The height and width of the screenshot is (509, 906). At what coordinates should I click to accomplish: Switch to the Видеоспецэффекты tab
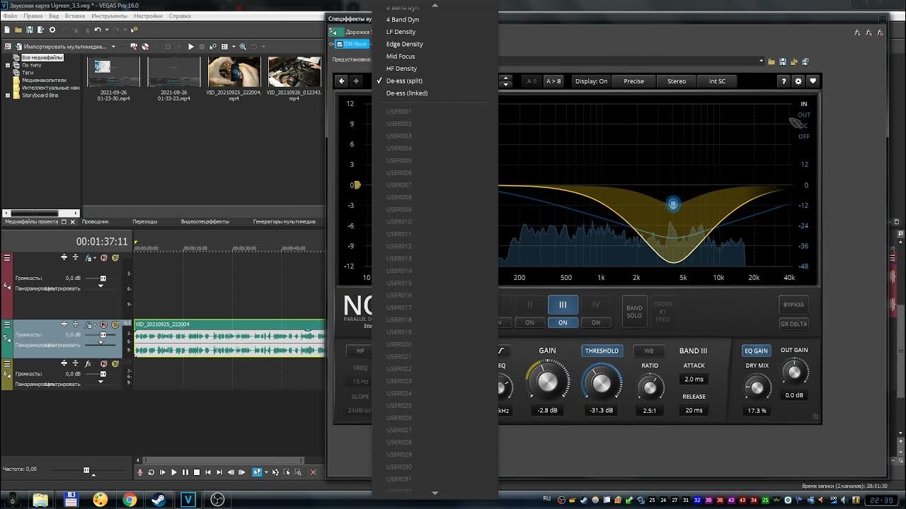click(205, 221)
